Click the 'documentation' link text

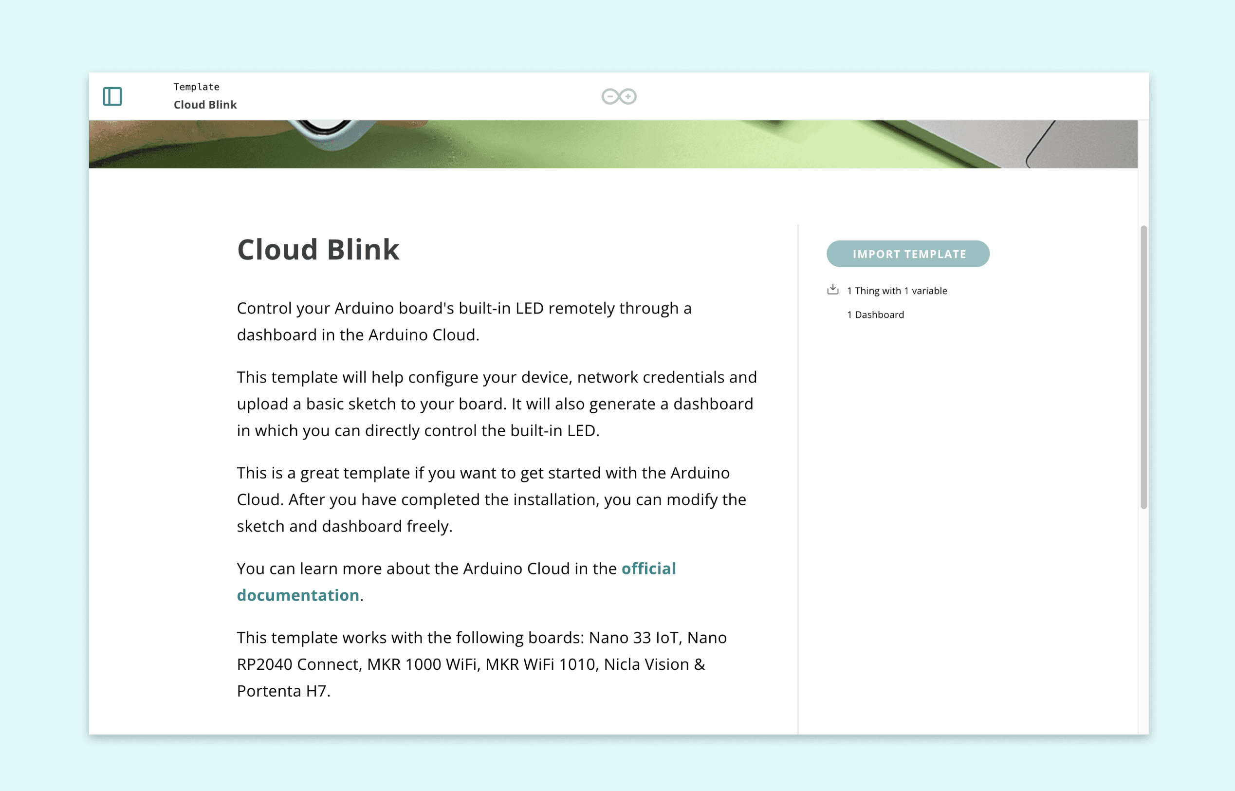pos(298,595)
